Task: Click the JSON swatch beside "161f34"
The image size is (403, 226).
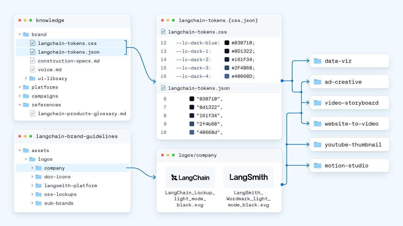Action: (192, 115)
